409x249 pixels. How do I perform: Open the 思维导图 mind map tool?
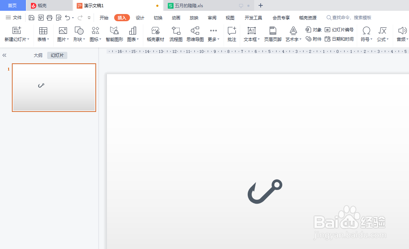[x=195, y=34]
